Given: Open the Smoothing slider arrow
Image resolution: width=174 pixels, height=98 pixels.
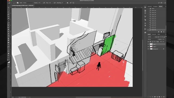Looking at the screenshot, I should tap(65, 3).
